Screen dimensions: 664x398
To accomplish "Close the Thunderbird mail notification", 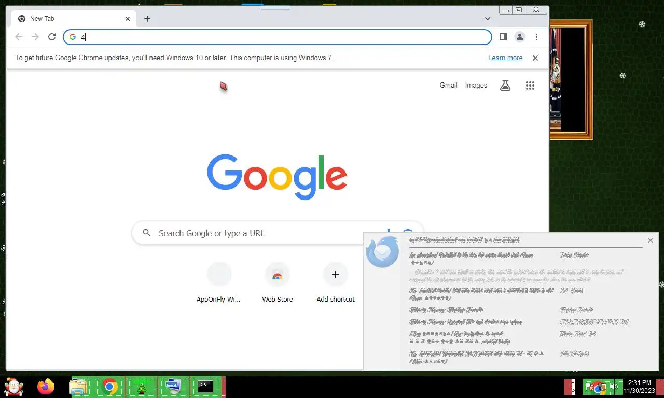I will click(x=651, y=240).
